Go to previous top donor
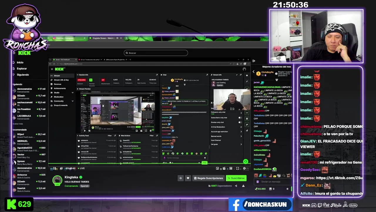 [254, 72]
